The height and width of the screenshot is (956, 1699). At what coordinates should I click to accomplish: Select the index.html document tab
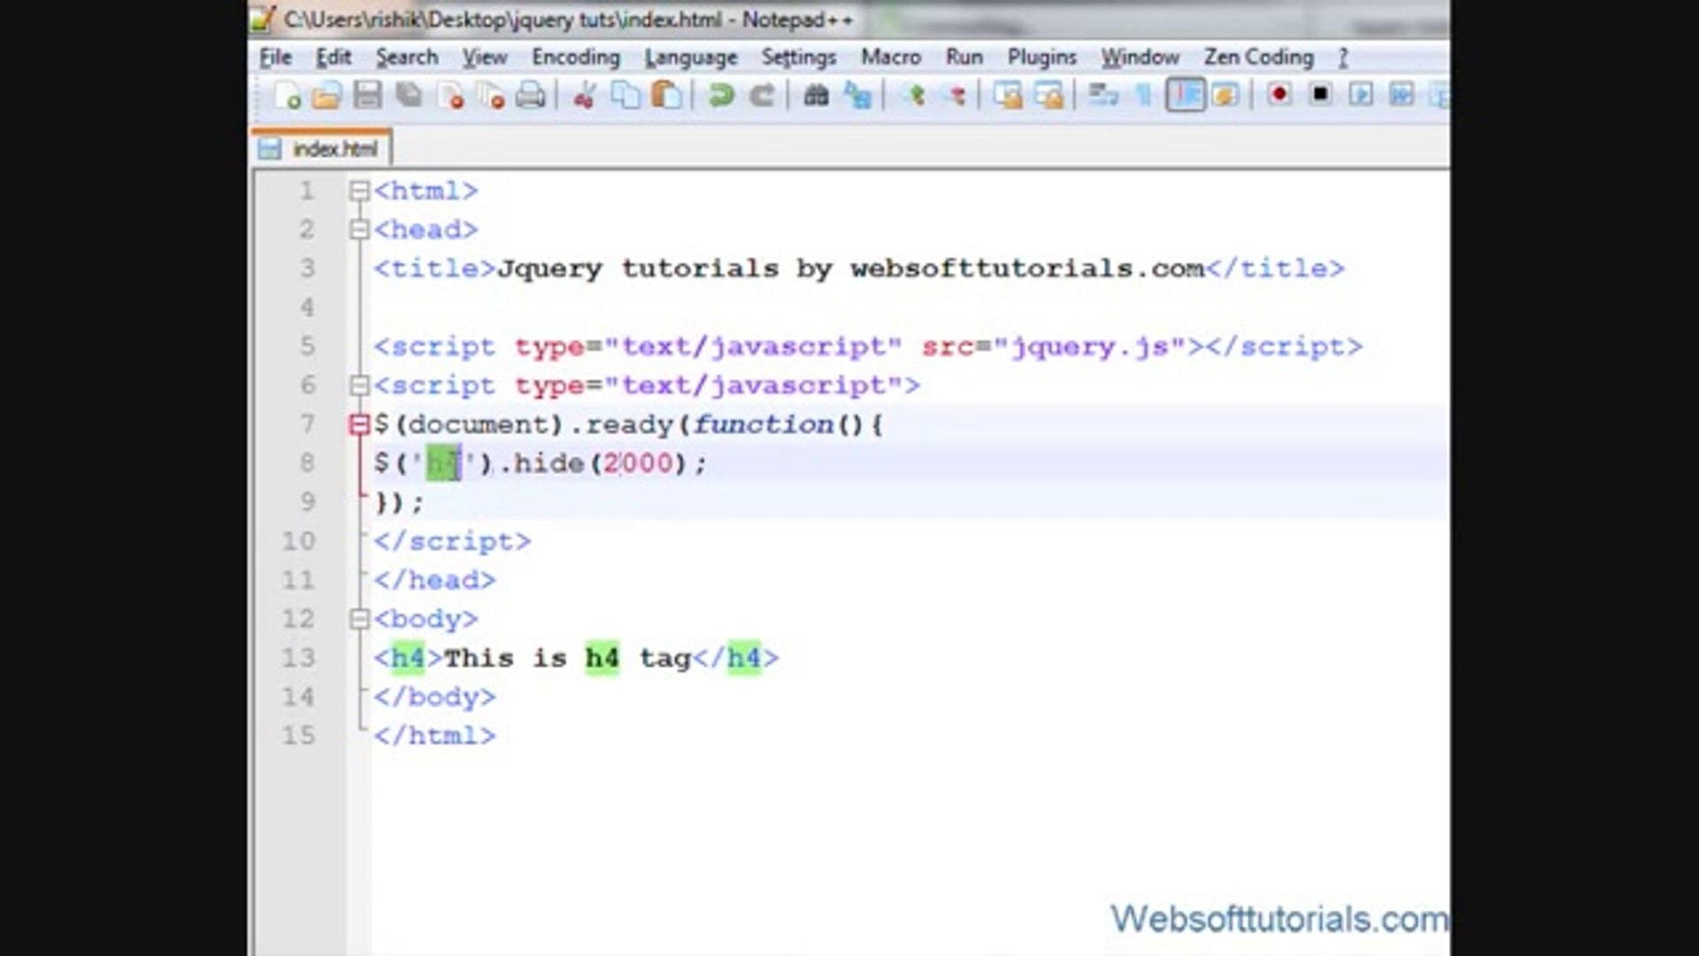coord(322,149)
